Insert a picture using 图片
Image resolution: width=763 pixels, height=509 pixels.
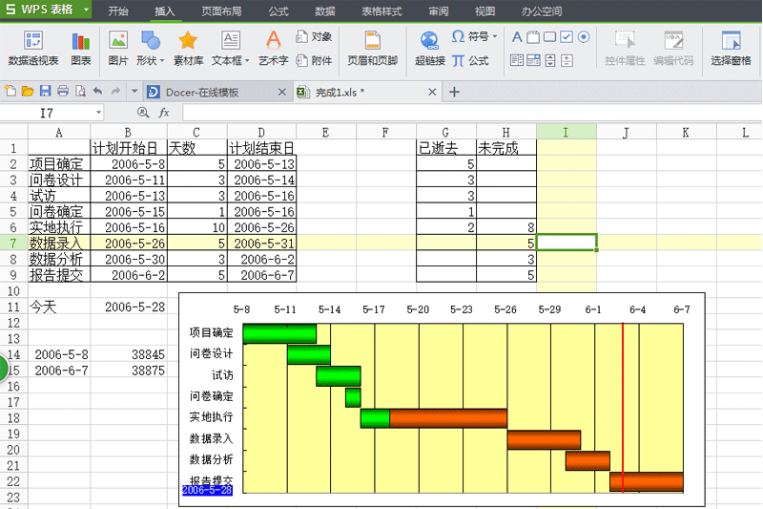(118, 48)
